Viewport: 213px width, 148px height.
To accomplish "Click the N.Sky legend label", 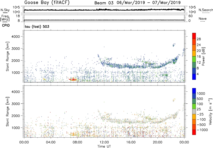I will 5,10.
